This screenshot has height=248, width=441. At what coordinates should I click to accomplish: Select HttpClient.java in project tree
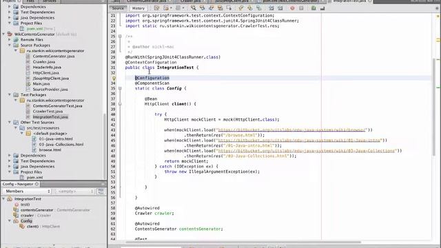coord(46,73)
